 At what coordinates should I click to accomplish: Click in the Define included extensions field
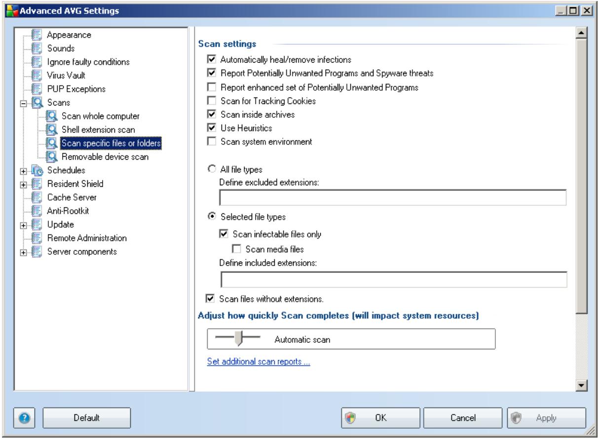coord(393,280)
